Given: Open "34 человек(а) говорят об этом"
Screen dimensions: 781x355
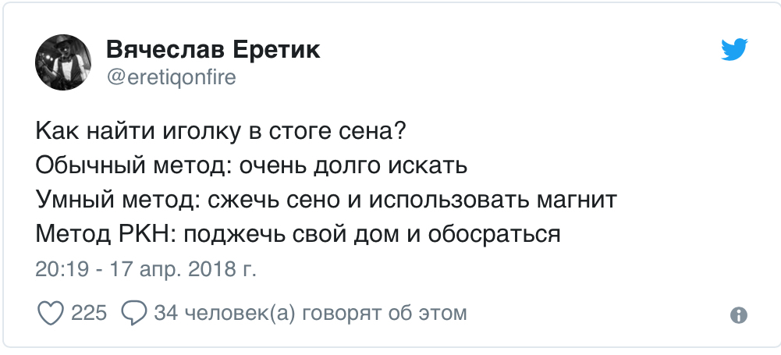Looking at the screenshot, I should tap(311, 314).
